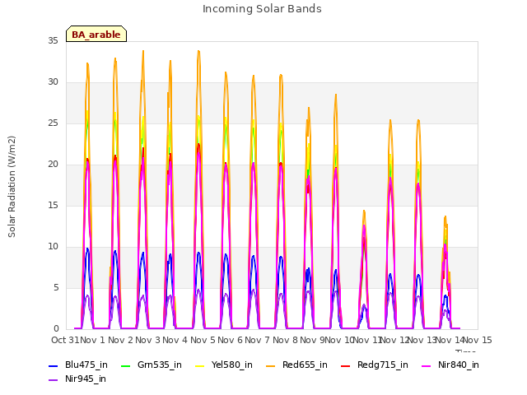Click the Solar Radiation (W/m2) axis label
527x395 pixels.
click(12, 187)
